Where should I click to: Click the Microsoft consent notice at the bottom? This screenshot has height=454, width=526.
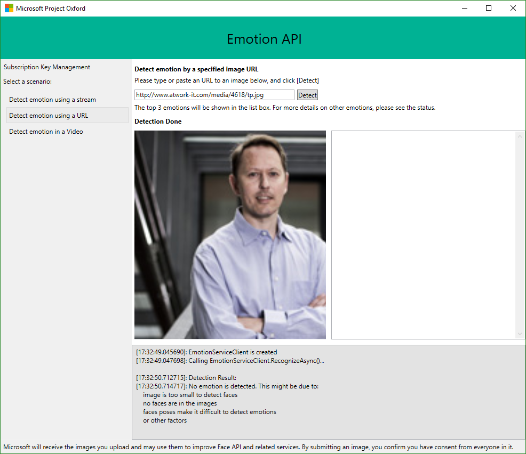coord(258,447)
